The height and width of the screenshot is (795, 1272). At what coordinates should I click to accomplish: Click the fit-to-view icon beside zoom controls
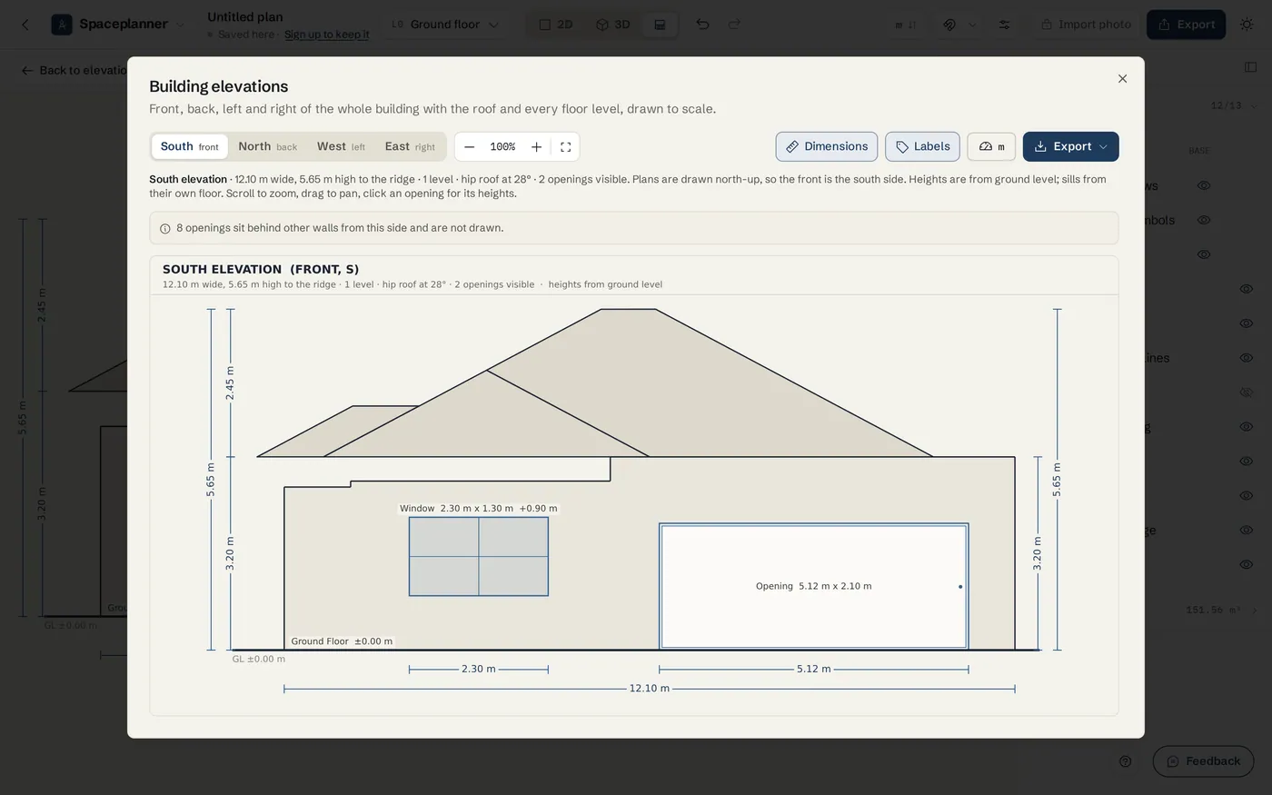pyautogui.click(x=565, y=147)
